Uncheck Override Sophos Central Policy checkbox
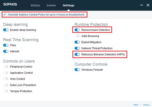Screen dimensions: 152x107 point(5,15)
